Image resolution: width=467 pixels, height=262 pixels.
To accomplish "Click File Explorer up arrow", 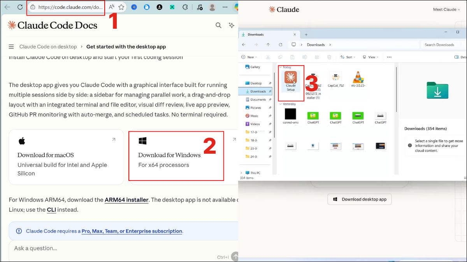I will (x=268, y=45).
